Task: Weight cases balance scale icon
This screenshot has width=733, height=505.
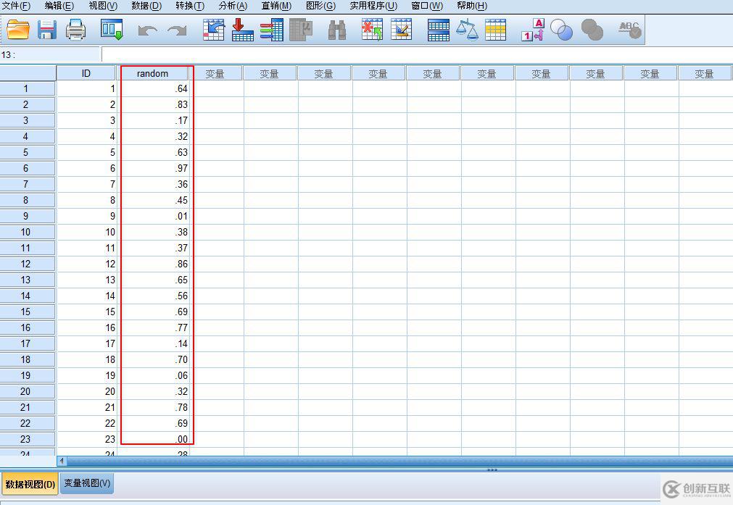Action: click(467, 30)
